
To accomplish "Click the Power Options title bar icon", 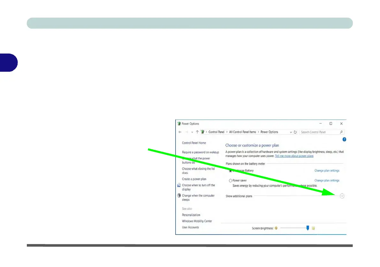I will pyautogui.click(x=179, y=124).
